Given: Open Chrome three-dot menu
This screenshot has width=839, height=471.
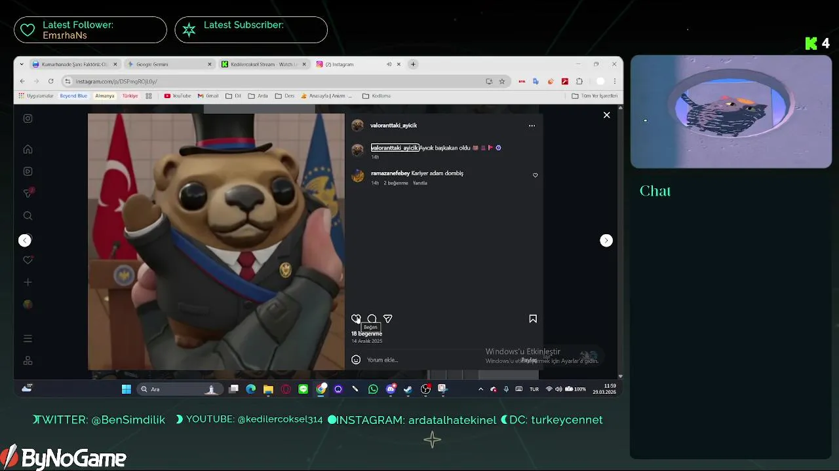Looking at the screenshot, I should [x=614, y=81].
